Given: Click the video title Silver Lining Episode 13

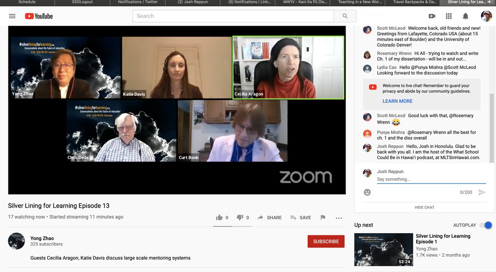Looking at the screenshot, I should pyautogui.click(x=59, y=206).
